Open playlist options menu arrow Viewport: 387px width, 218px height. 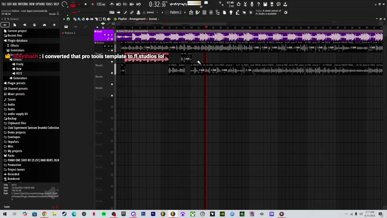coord(64,19)
